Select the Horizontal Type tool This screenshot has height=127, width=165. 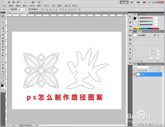click(3, 62)
